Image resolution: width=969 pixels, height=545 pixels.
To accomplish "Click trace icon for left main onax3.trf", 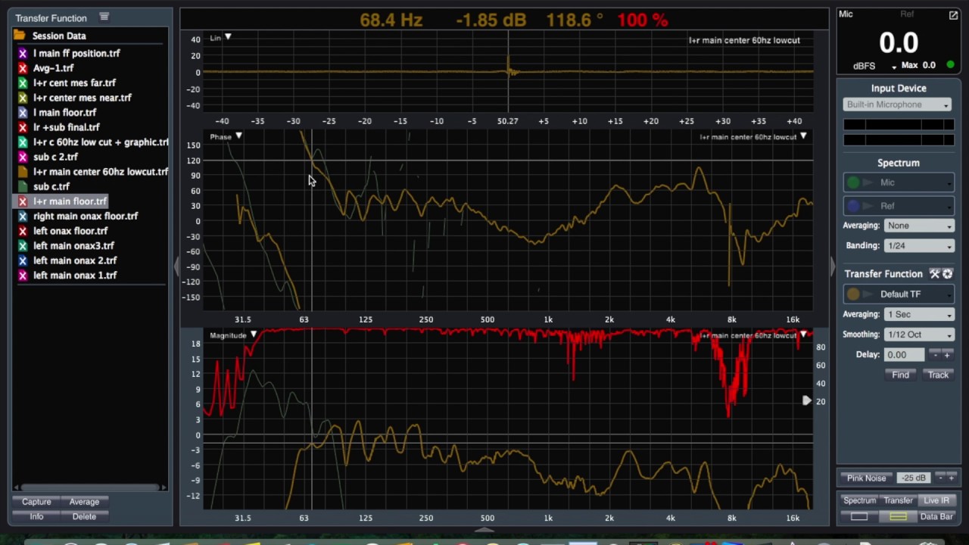I will click(23, 245).
